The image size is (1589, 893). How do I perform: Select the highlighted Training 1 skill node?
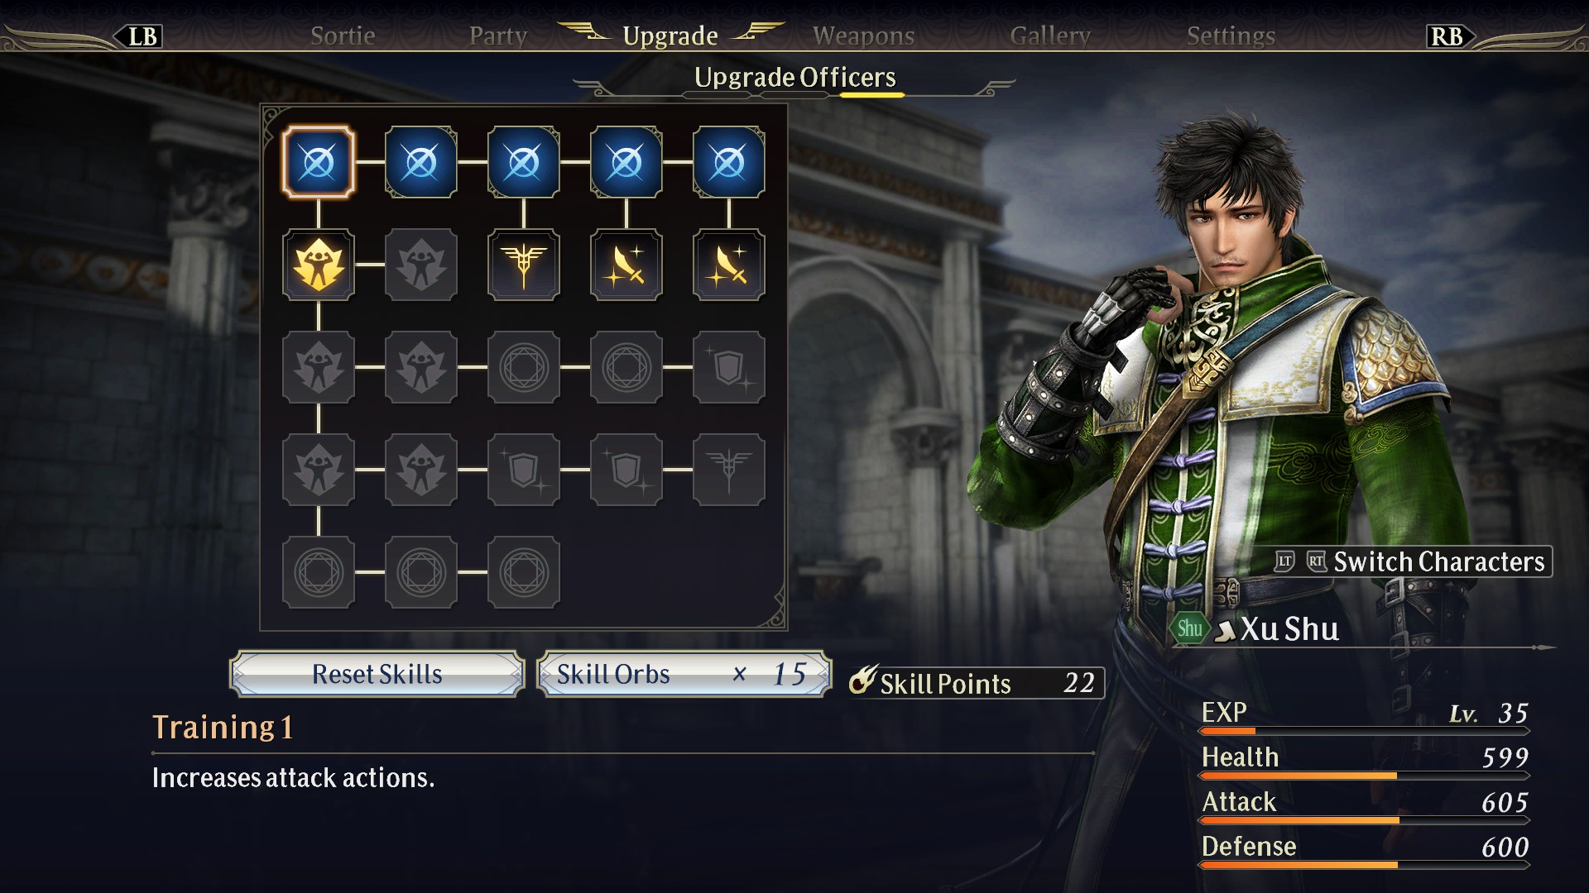click(319, 162)
